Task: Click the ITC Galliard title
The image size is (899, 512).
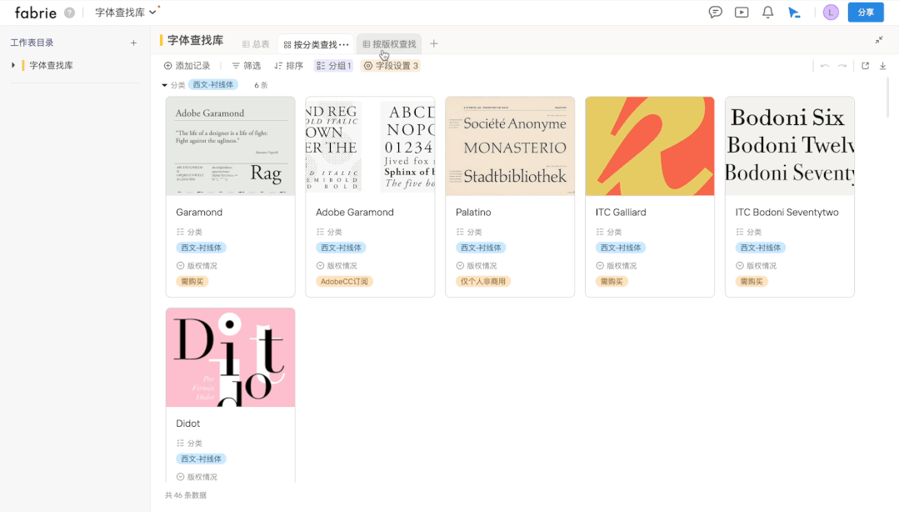Action: (x=621, y=213)
